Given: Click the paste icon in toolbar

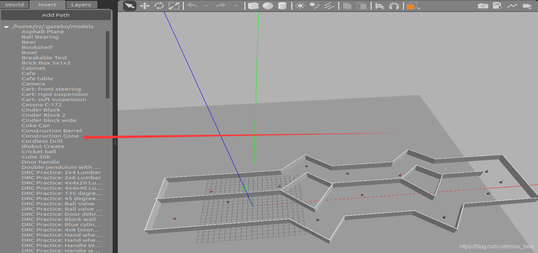Looking at the screenshot, I should pyautogui.click(x=362, y=6).
